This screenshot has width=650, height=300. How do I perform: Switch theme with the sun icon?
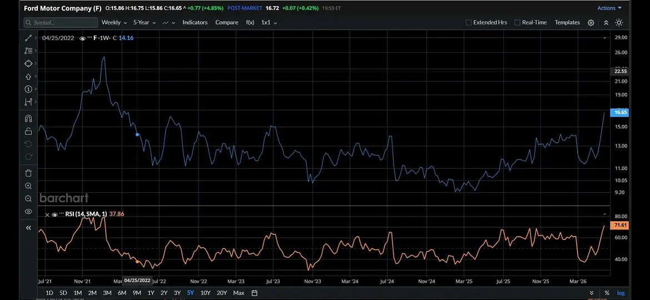619,22
